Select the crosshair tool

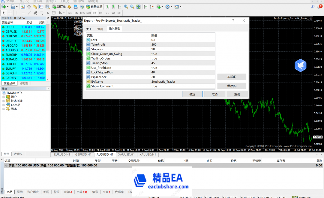[10, 13]
